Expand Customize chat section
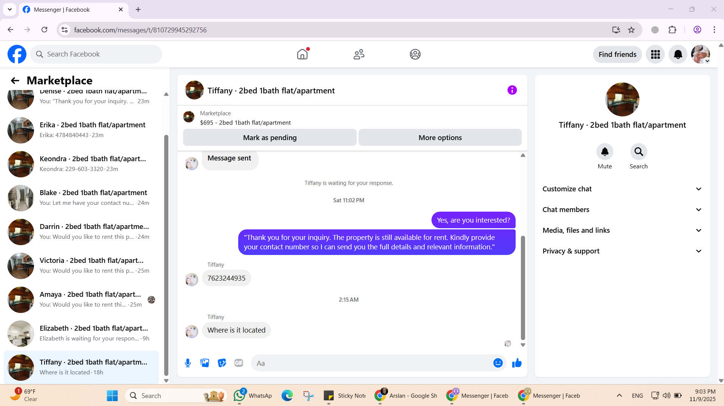This screenshot has width=724, height=406. pos(622,189)
